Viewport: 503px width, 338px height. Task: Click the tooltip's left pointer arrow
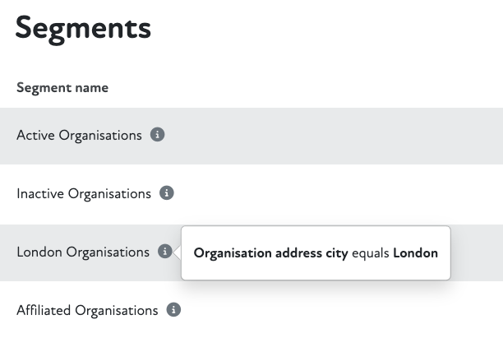pyautogui.click(x=178, y=252)
